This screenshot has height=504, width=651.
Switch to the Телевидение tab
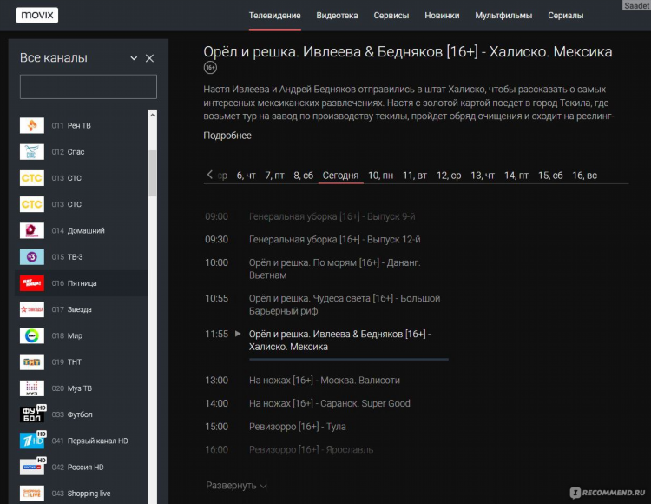pos(275,16)
